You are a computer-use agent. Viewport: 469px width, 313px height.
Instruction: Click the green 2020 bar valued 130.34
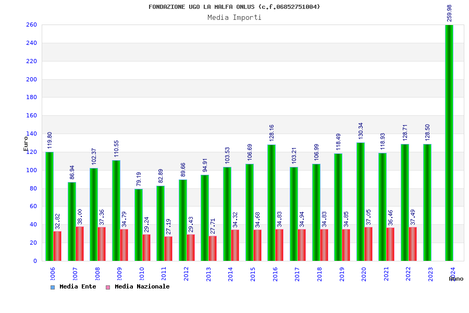click(361, 201)
